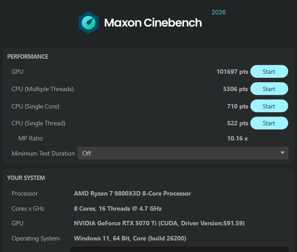The height and width of the screenshot is (252, 297).
Task: Click the CPU (Single Core) label
Action: 36,106
